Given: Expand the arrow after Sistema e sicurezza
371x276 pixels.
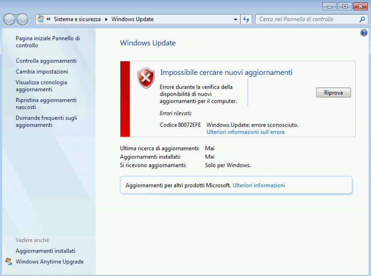Looking at the screenshot, I should coord(106,19).
